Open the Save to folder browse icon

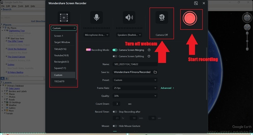[155, 72]
